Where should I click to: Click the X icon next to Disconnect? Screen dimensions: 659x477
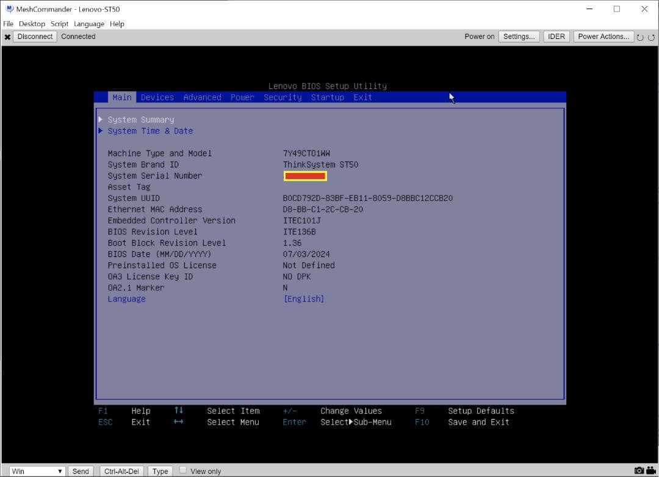pos(7,37)
